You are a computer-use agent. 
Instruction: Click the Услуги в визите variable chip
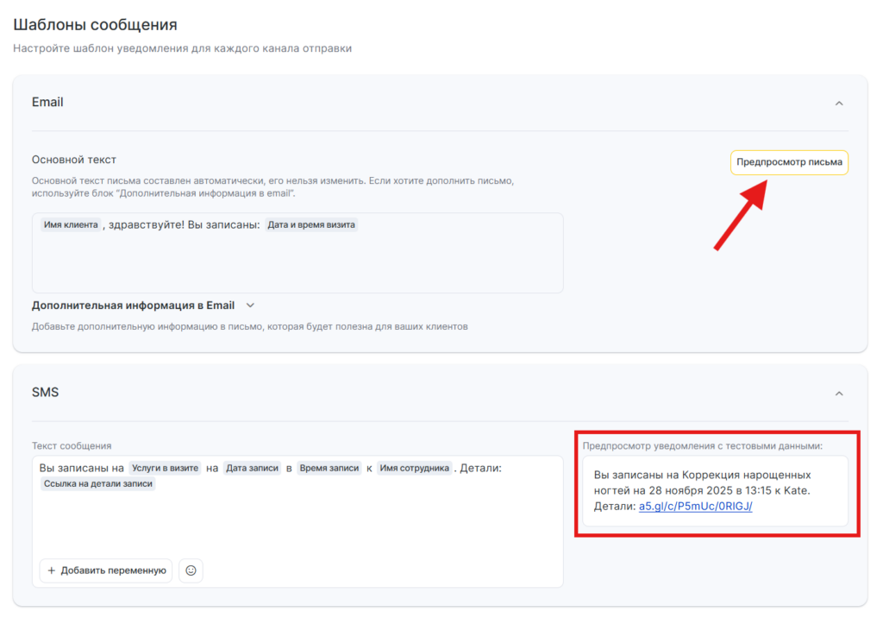[x=165, y=468]
